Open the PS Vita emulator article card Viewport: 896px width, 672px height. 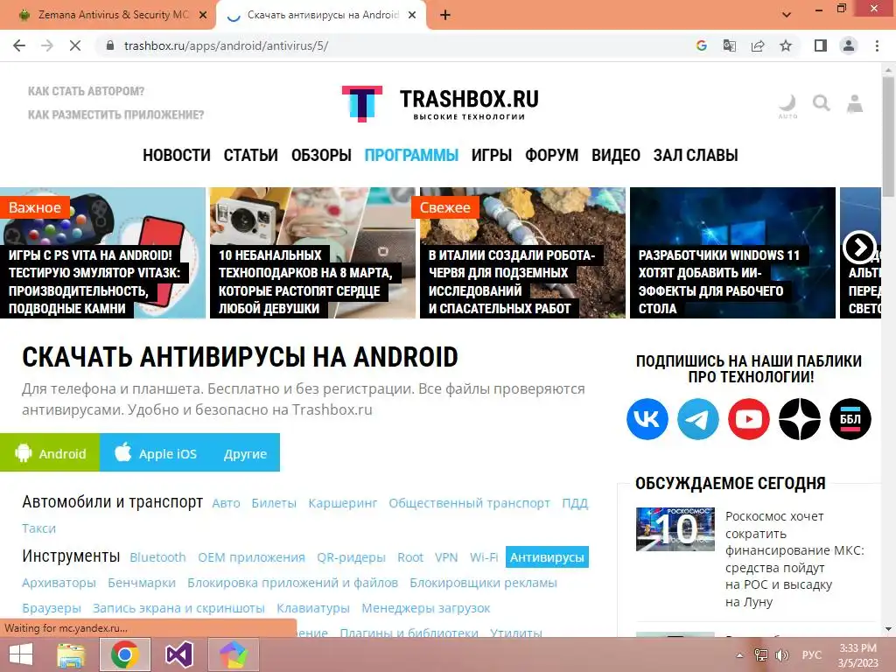(103, 253)
